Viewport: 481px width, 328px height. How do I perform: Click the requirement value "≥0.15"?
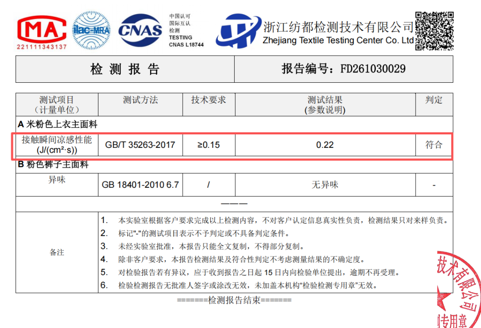click(x=208, y=145)
